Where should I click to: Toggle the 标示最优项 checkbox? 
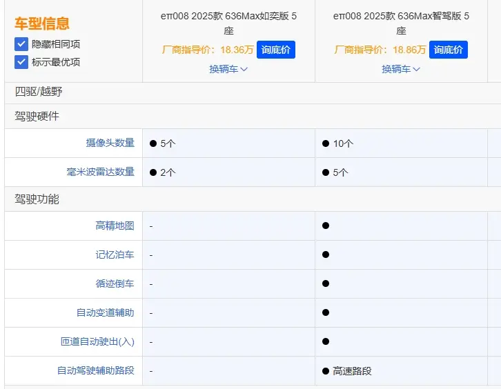[21, 62]
